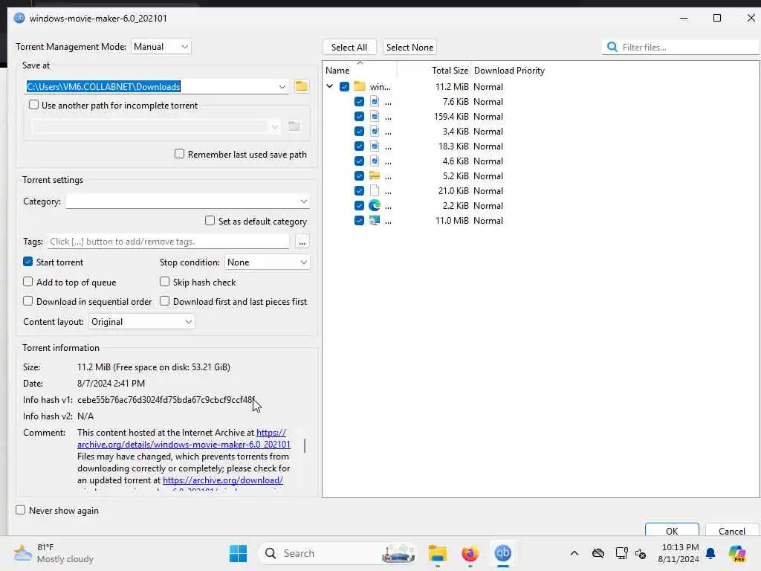This screenshot has width=761, height=571.
Task: Click the taskbar Search box
Action: coord(338,553)
